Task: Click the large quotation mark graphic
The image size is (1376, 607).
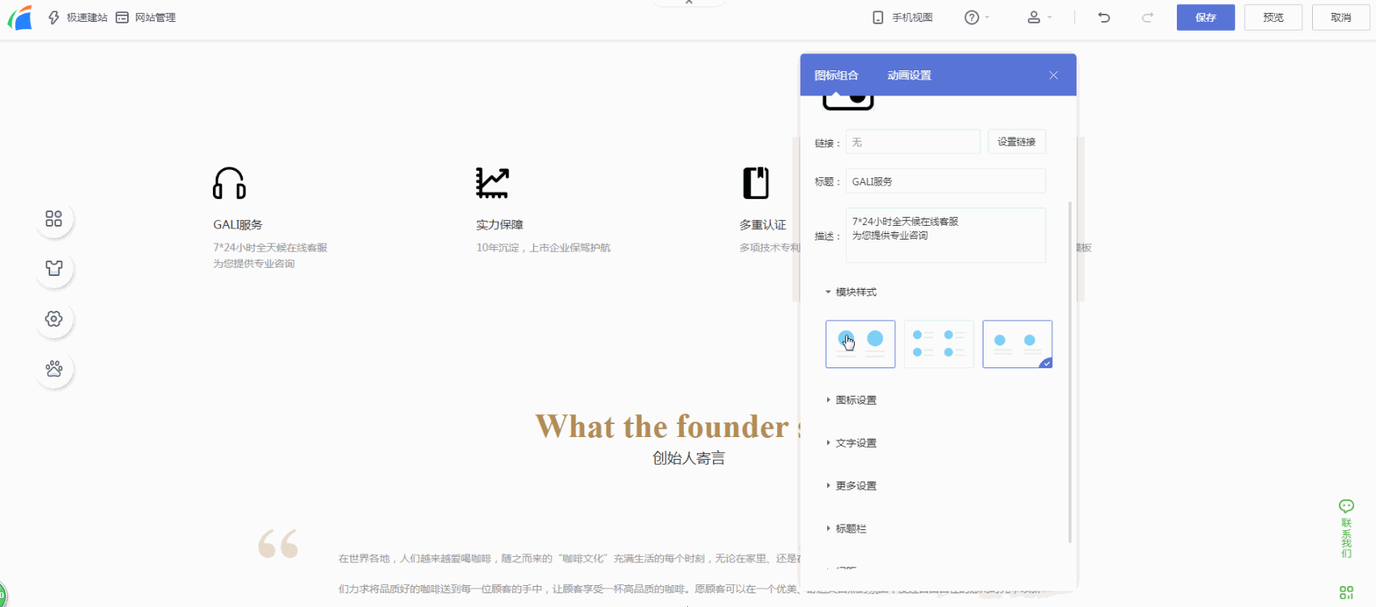Action: 278,544
